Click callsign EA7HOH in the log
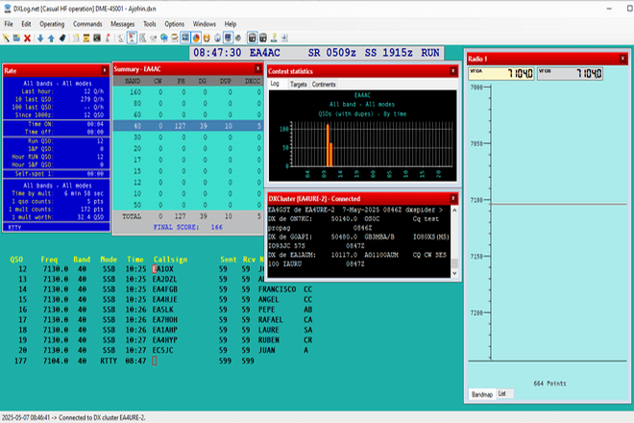 click(165, 319)
